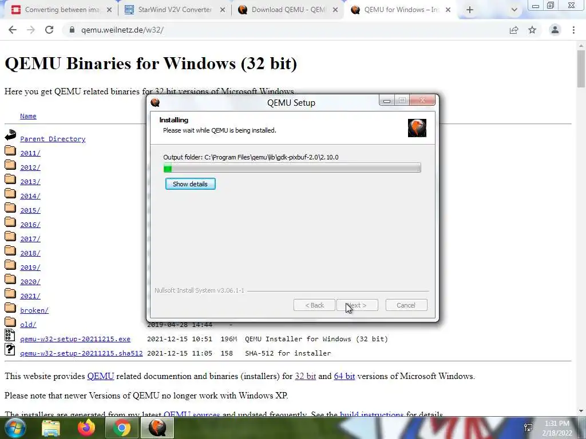Click the Parent Directory back arrow icon
Image resolution: width=586 pixels, height=439 pixels.
tap(10, 135)
